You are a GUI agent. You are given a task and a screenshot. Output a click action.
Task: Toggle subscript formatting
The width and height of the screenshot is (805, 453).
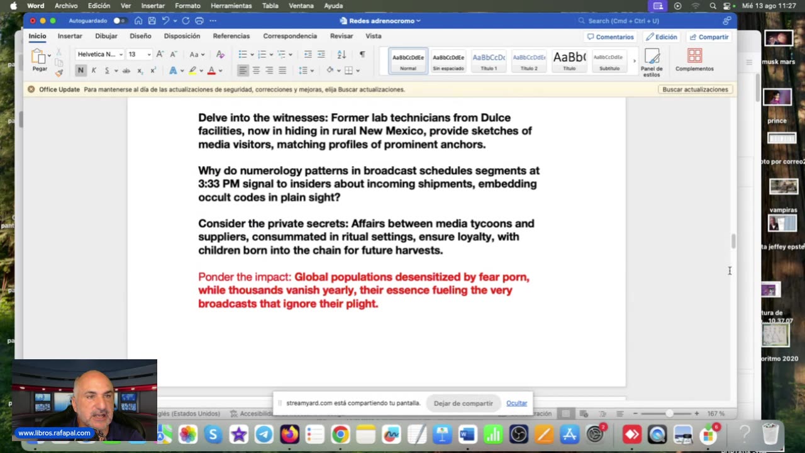pyautogui.click(x=140, y=70)
